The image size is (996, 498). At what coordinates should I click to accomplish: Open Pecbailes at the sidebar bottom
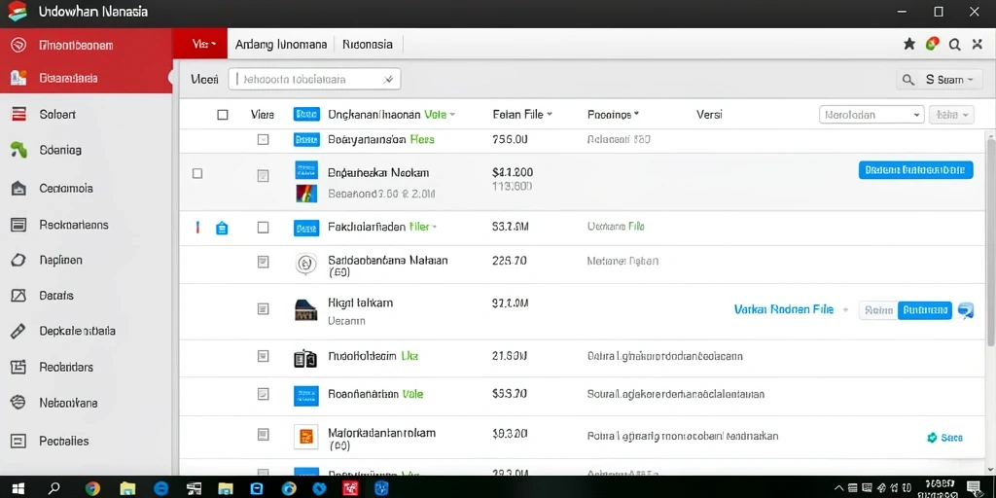[63, 441]
